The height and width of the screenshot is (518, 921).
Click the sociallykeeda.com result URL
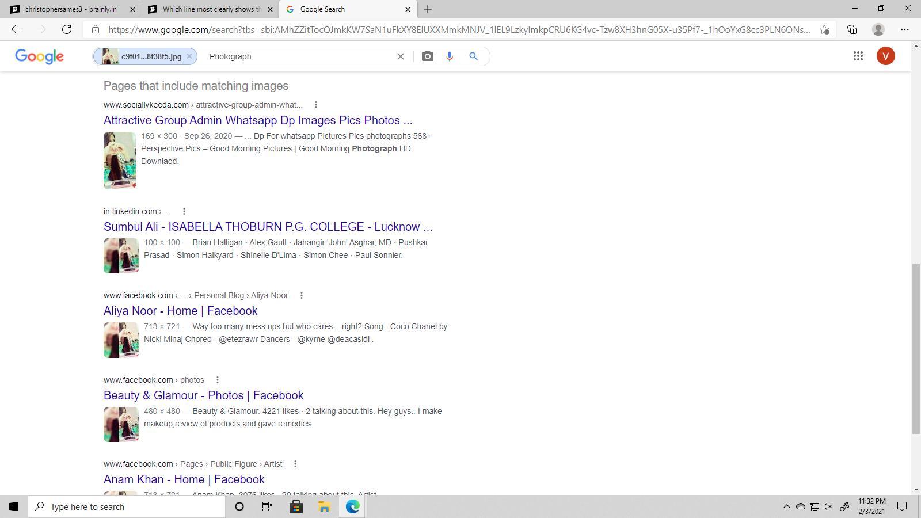[x=203, y=105]
